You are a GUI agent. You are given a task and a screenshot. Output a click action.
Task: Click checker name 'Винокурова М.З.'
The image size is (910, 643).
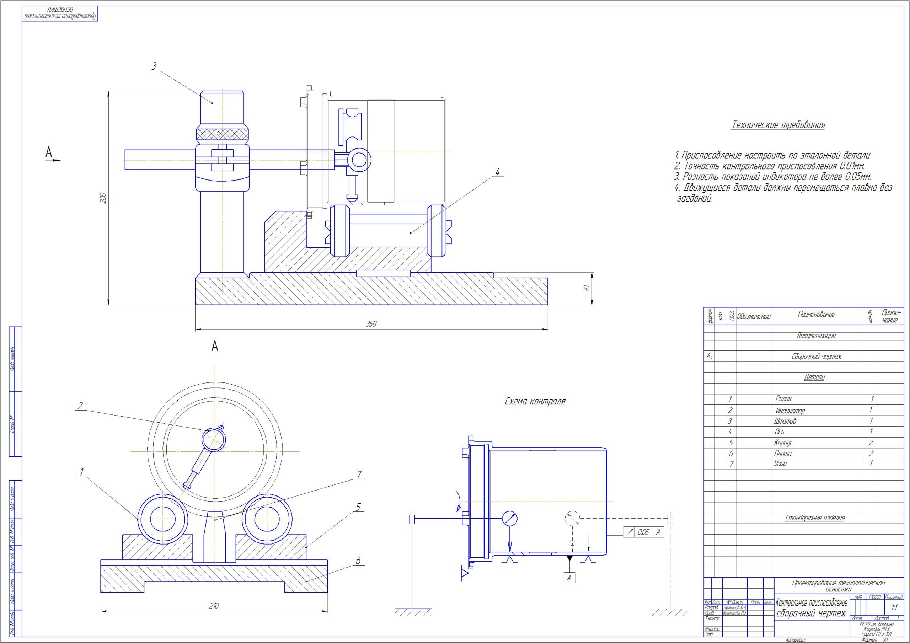pos(735,613)
